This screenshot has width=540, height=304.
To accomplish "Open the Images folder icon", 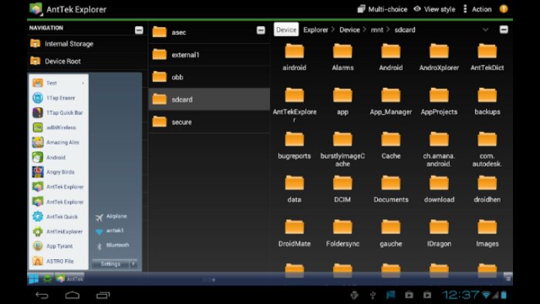I will [488, 227].
